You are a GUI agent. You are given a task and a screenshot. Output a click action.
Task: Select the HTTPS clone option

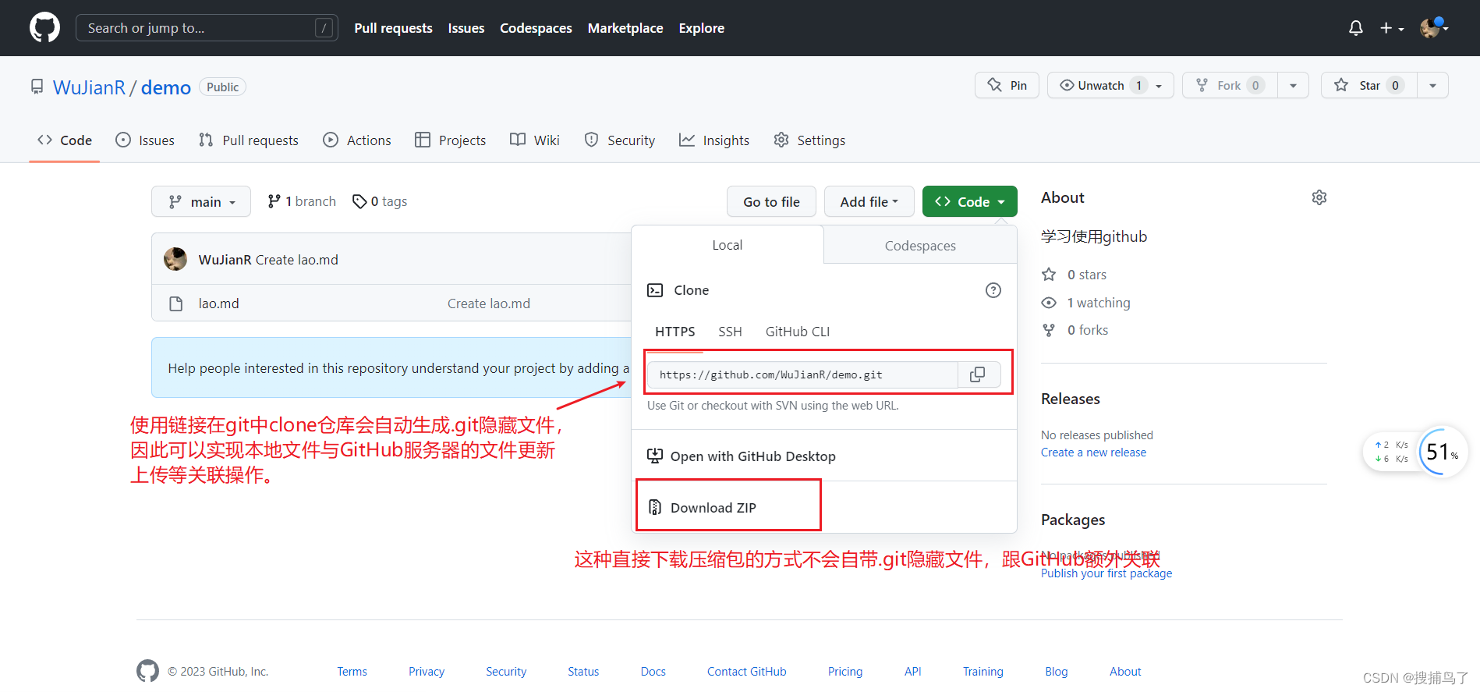tap(674, 332)
